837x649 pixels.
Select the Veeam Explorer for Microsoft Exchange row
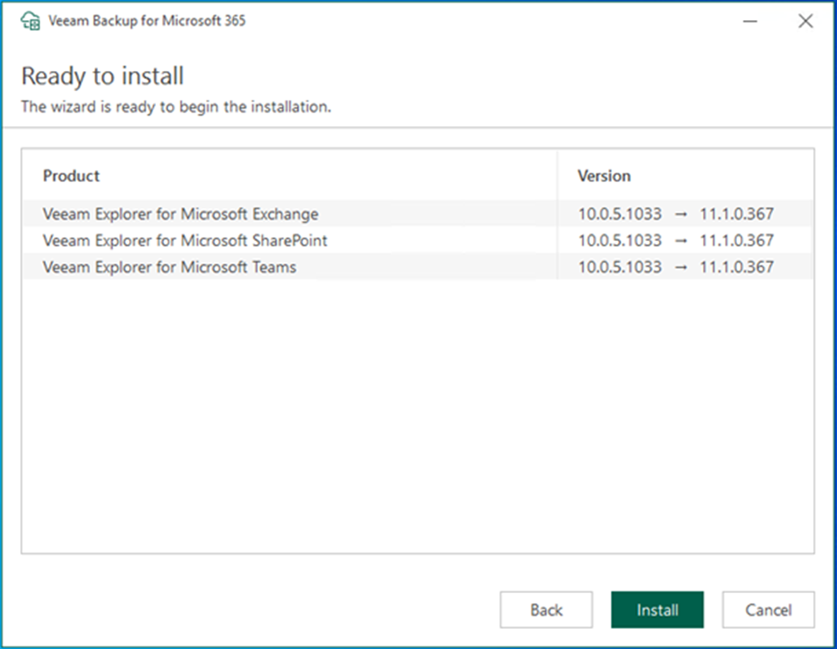pyautogui.click(x=418, y=214)
